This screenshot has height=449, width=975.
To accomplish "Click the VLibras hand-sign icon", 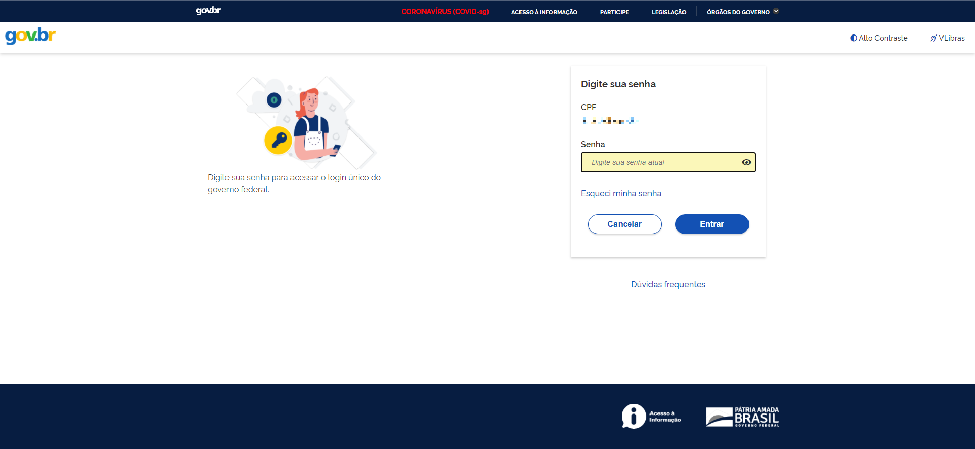I will pyautogui.click(x=933, y=38).
